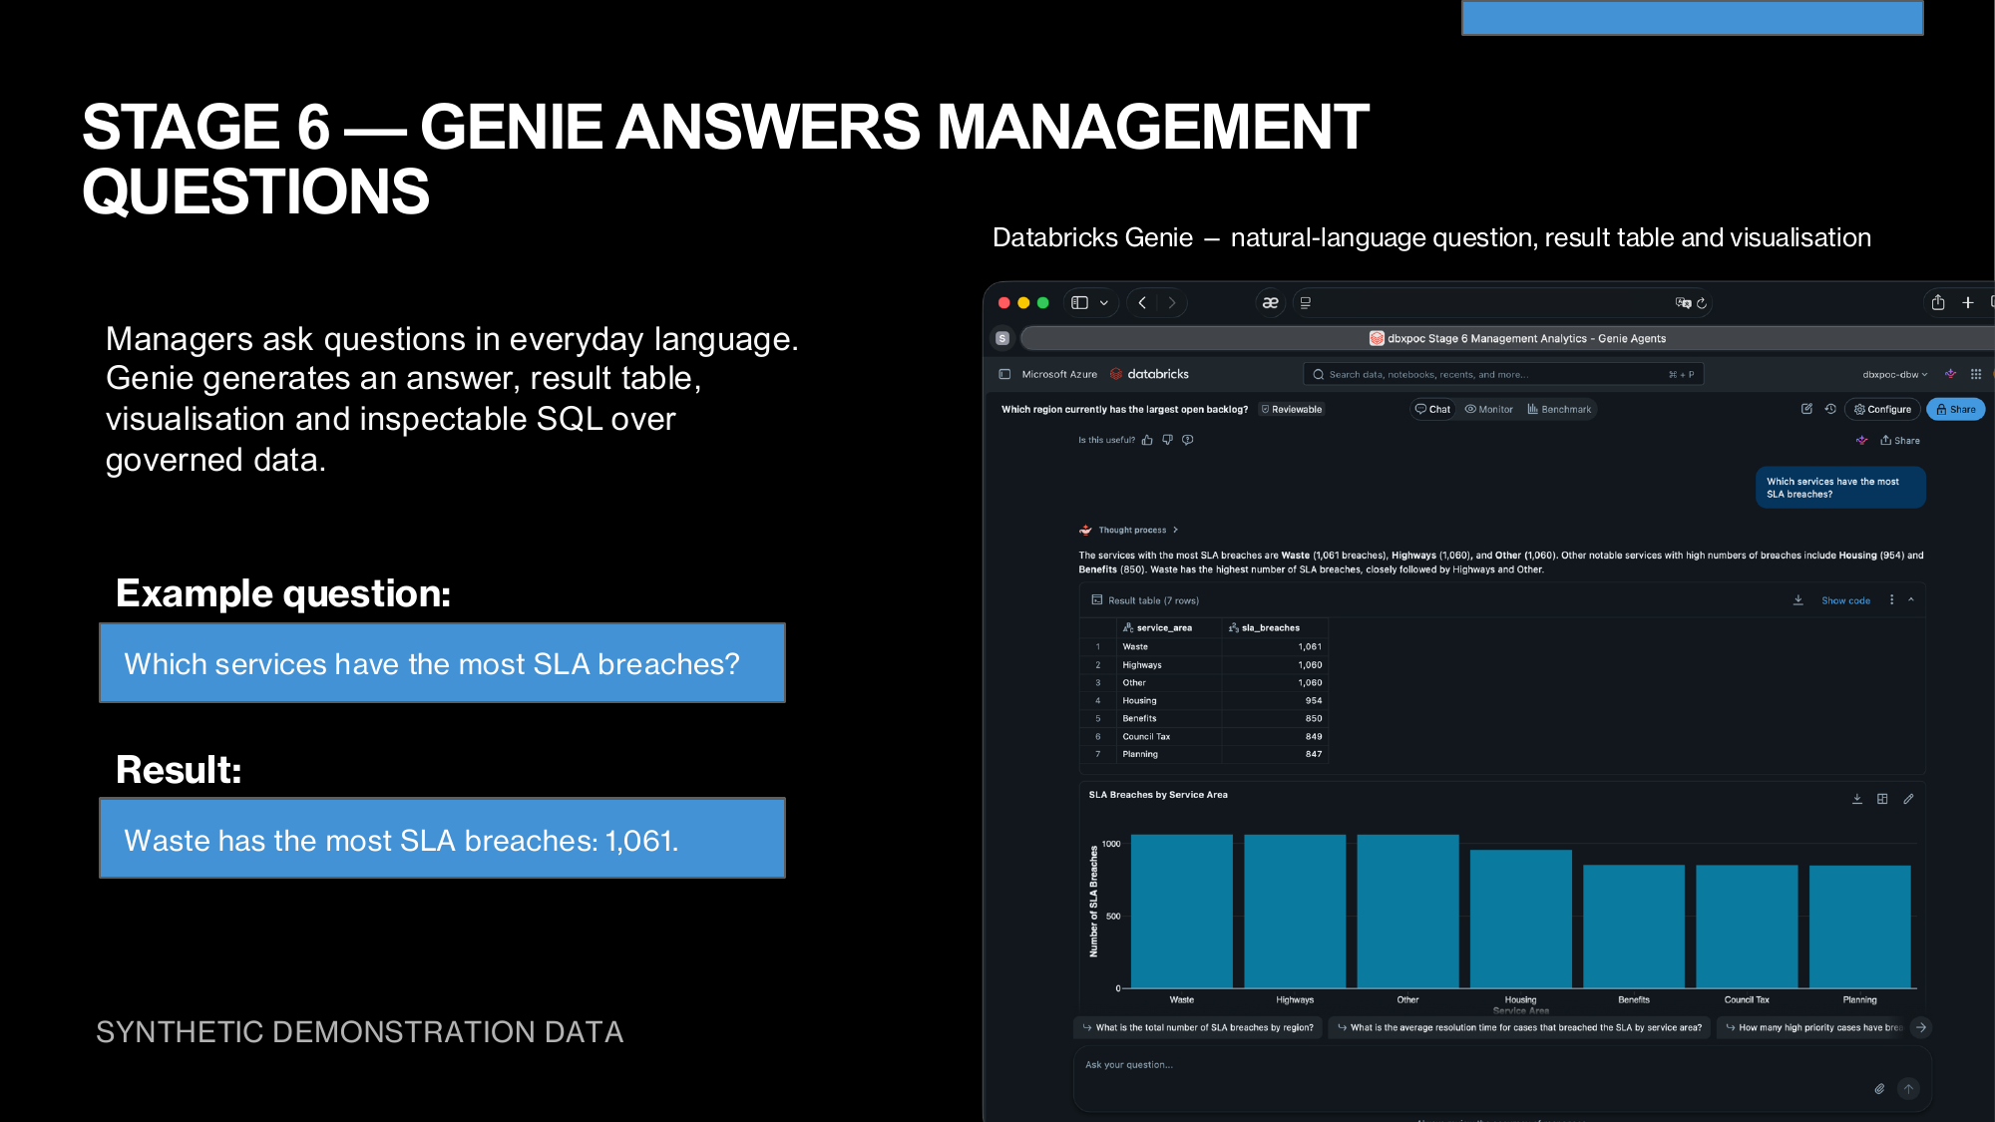Collapse the result table with the chevron
Screen dimensions: 1995x1122
point(1911,599)
